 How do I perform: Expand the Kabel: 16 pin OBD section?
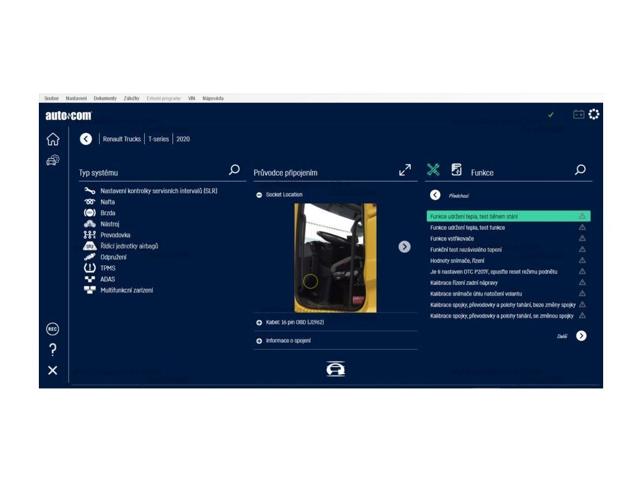point(259,323)
